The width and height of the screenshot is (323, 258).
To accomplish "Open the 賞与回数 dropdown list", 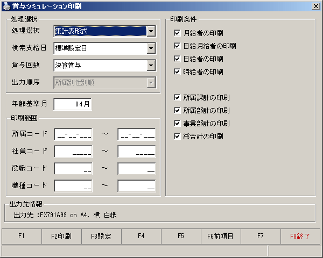I will click(151, 66).
